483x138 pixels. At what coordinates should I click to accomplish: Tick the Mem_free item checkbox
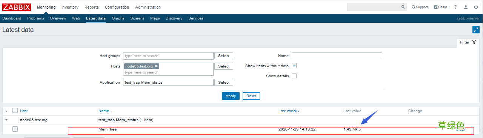(x=15, y=129)
